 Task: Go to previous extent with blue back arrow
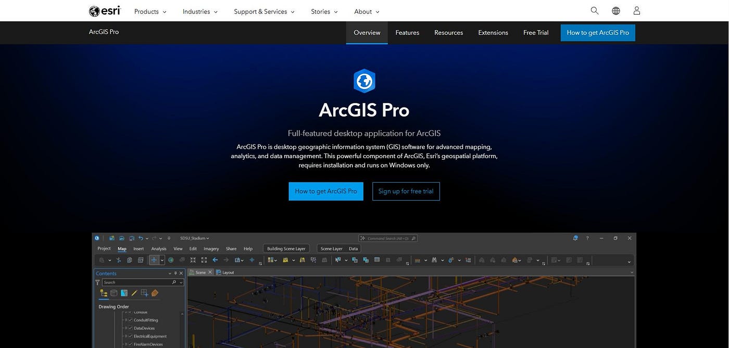(215, 260)
